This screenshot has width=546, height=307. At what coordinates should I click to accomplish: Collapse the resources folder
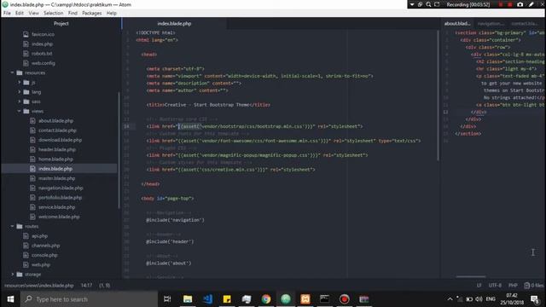[x=12, y=72]
